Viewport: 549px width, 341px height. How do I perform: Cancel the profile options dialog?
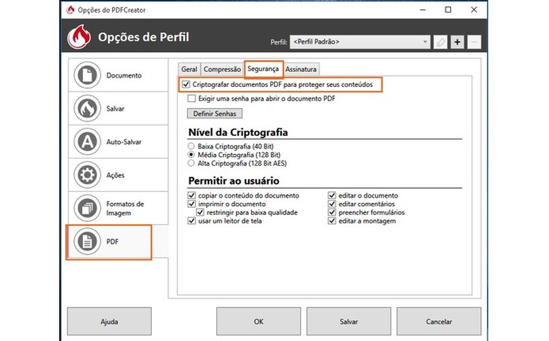pos(439,321)
